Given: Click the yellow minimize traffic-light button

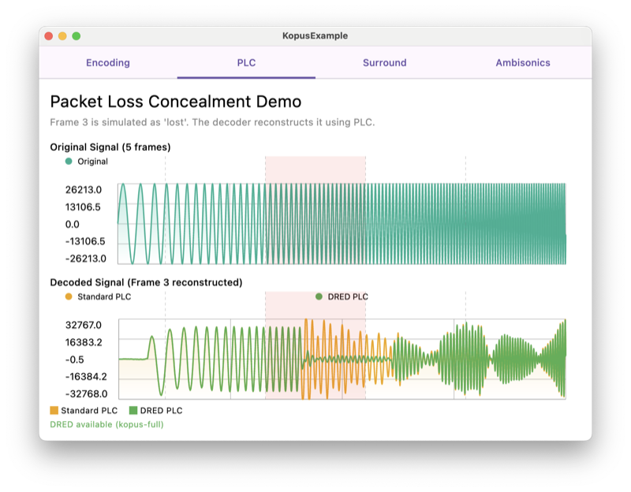Looking at the screenshot, I should 62,35.
